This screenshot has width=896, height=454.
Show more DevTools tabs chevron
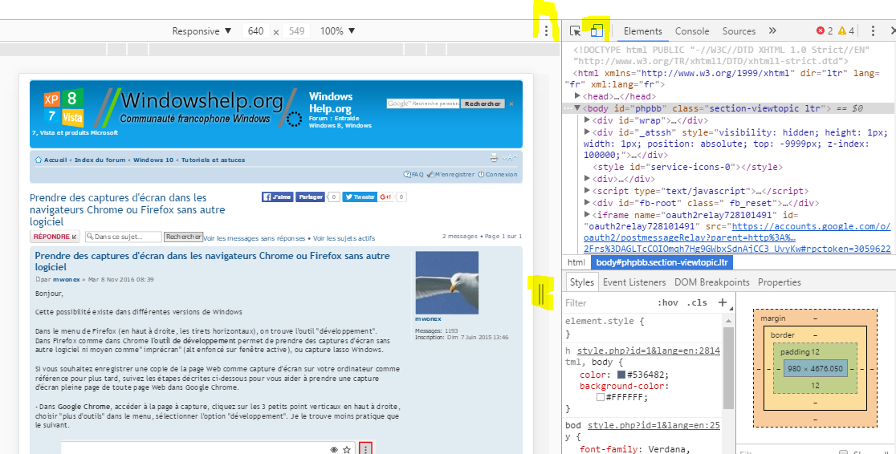click(772, 31)
